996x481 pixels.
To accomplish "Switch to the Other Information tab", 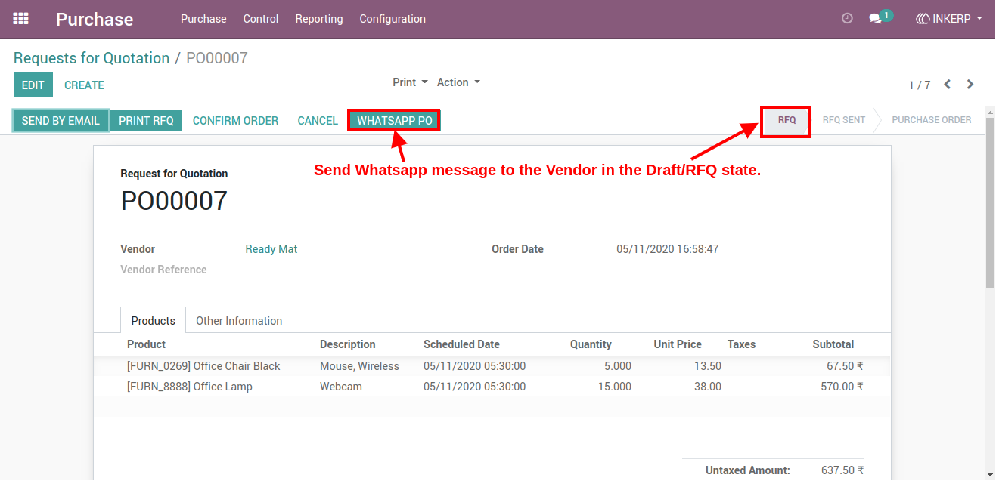I will [x=239, y=320].
